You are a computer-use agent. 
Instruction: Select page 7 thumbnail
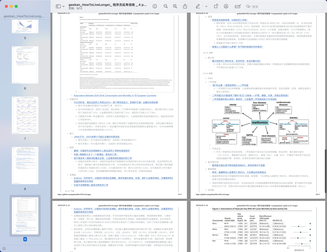pos(25,115)
